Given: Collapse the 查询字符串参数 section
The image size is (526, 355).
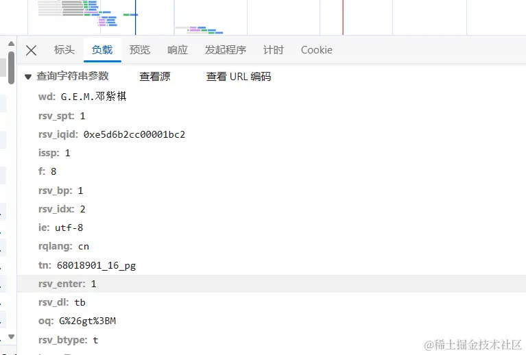Looking at the screenshot, I should click(28, 77).
